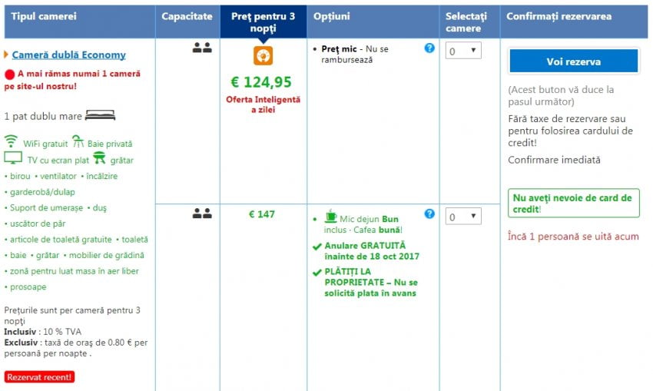
Task: Click the help icon beside breakfast option
Action: click(x=429, y=214)
